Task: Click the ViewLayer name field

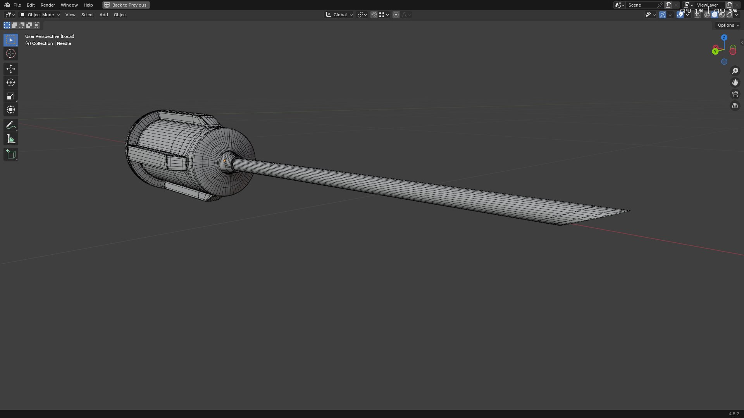Action: coord(709,5)
